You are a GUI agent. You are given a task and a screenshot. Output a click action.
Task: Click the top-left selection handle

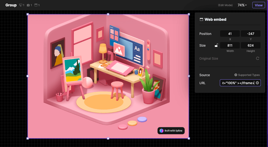pyautogui.click(x=28, y=14)
